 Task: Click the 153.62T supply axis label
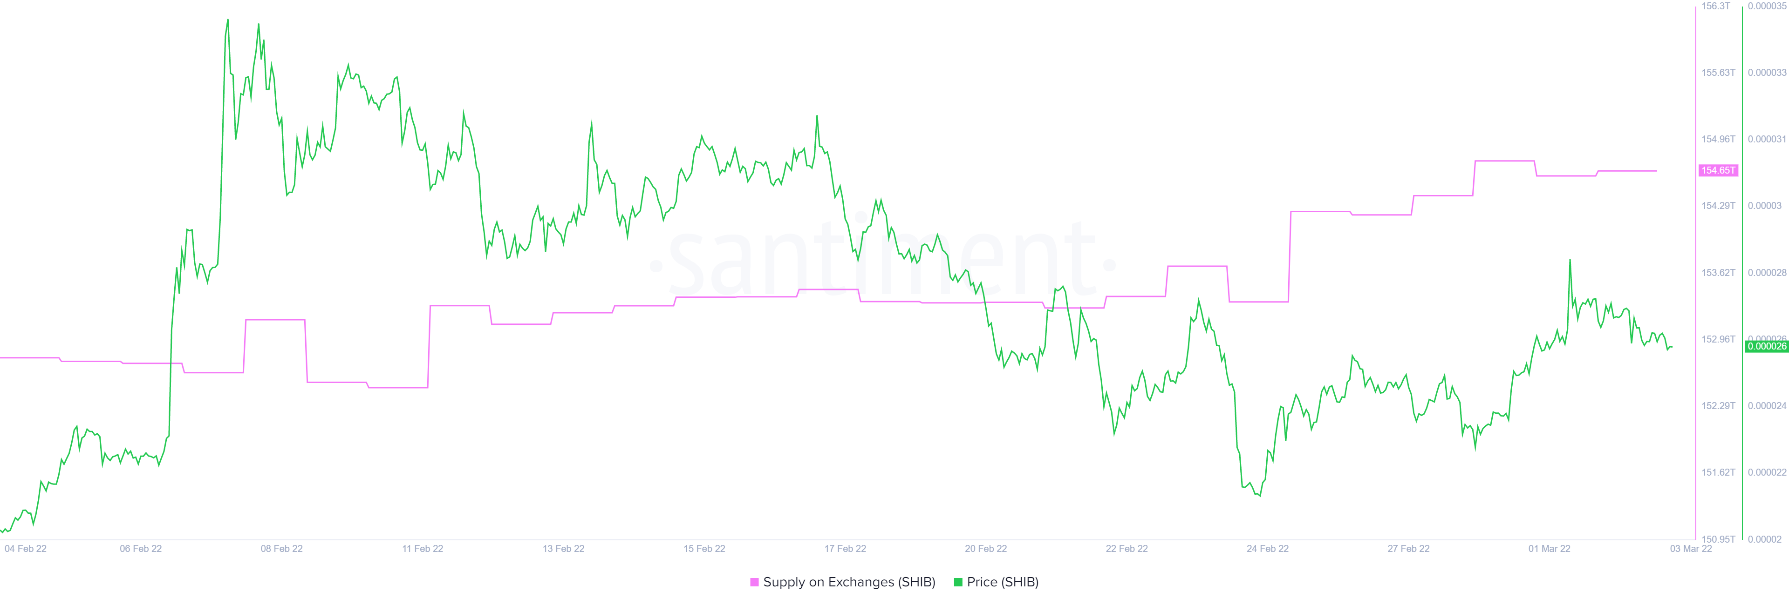tap(1717, 273)
